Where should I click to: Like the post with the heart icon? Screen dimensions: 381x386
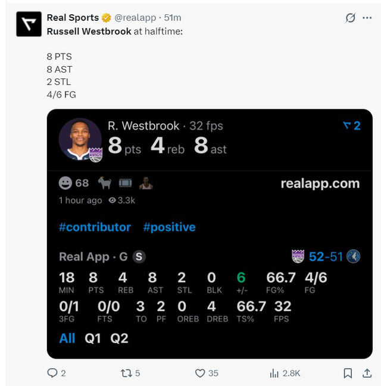point(200,373)
